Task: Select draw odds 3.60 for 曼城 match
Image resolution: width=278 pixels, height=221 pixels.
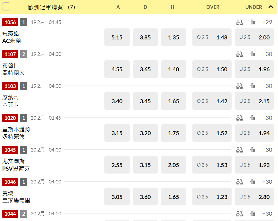Action: coord(145,197)
